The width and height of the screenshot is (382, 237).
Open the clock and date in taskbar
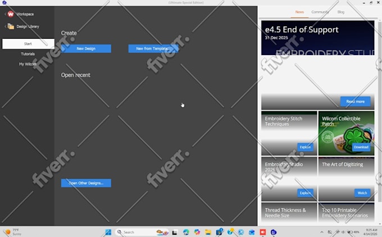click(x=371, y=232)
